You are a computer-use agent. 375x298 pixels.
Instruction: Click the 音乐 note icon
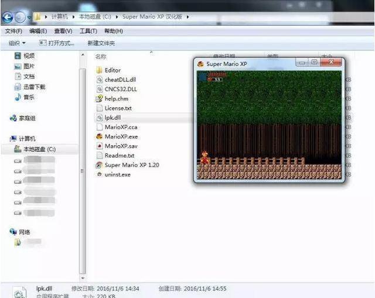coord(18,97)
